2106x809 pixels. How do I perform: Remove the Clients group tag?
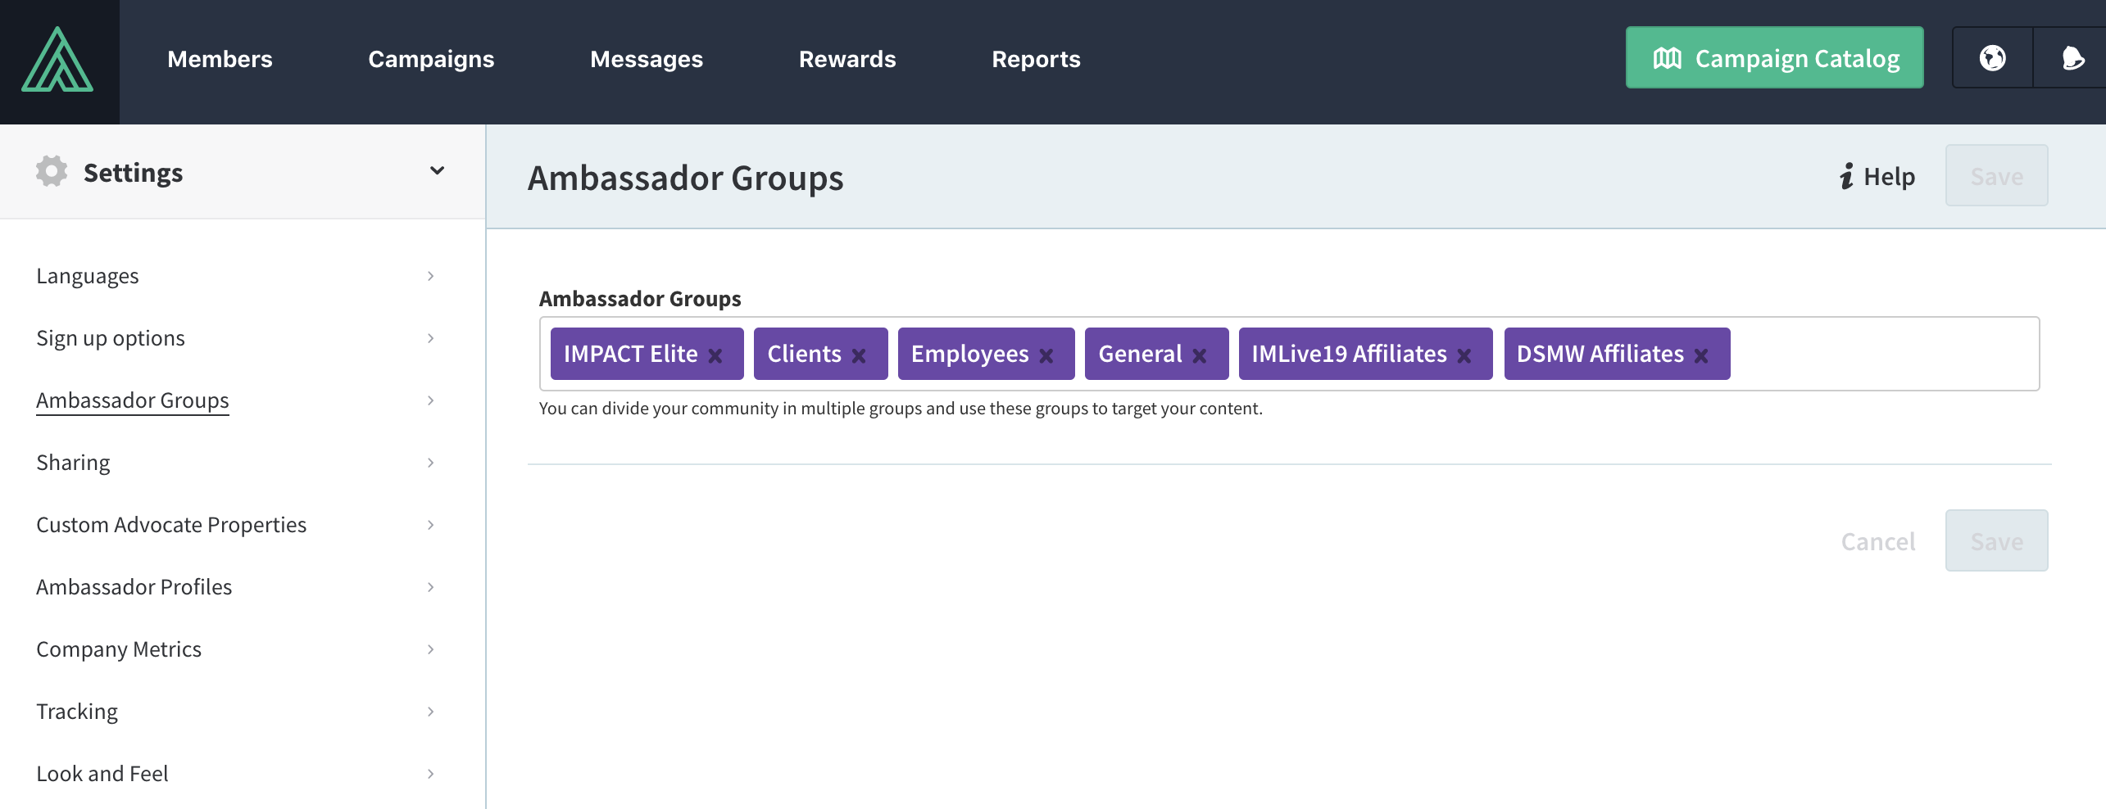(x=859, y=355)
